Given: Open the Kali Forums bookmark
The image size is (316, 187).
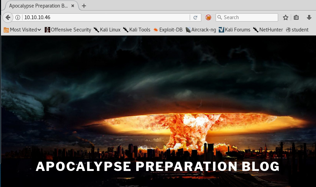Looking at the screenshot, I should 234,30.
